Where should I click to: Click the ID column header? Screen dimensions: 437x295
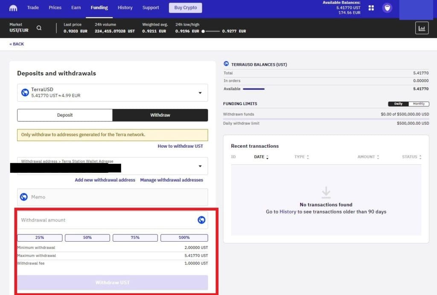[233, 157]
